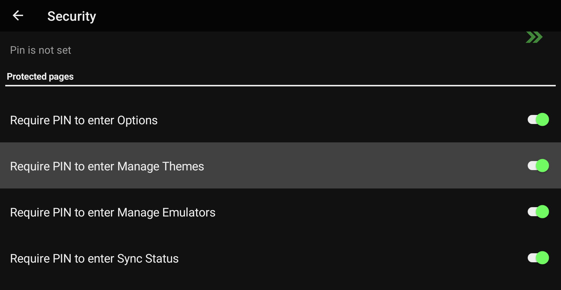Click the 'Protected pages' section header
This screenshot has height=290, width=561.
point(40,76)
